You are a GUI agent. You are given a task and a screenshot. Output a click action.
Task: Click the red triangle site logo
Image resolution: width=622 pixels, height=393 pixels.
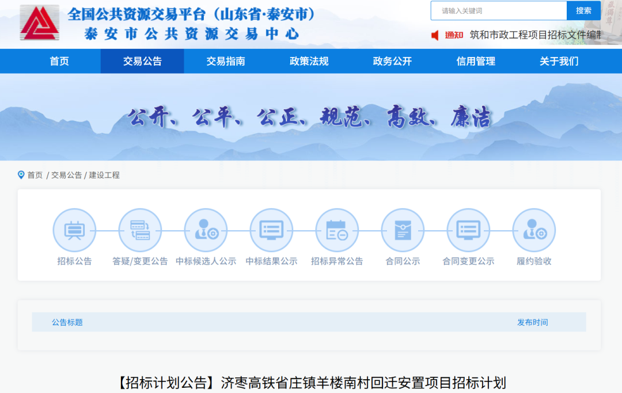point(40,22)
